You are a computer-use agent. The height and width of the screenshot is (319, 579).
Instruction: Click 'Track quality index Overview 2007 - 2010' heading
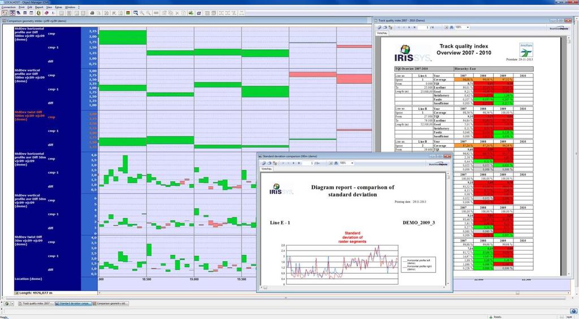pos(464,49)
